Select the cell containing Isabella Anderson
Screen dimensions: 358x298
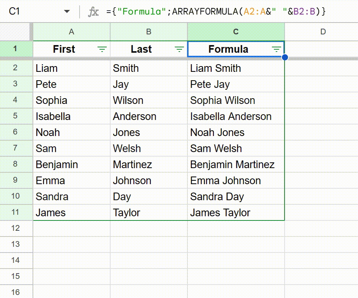click(x=236, y=116)
